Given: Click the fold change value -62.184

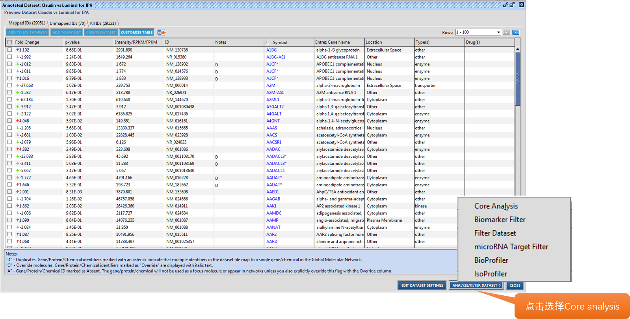Looking at the screenshot, I should point(26,100).
